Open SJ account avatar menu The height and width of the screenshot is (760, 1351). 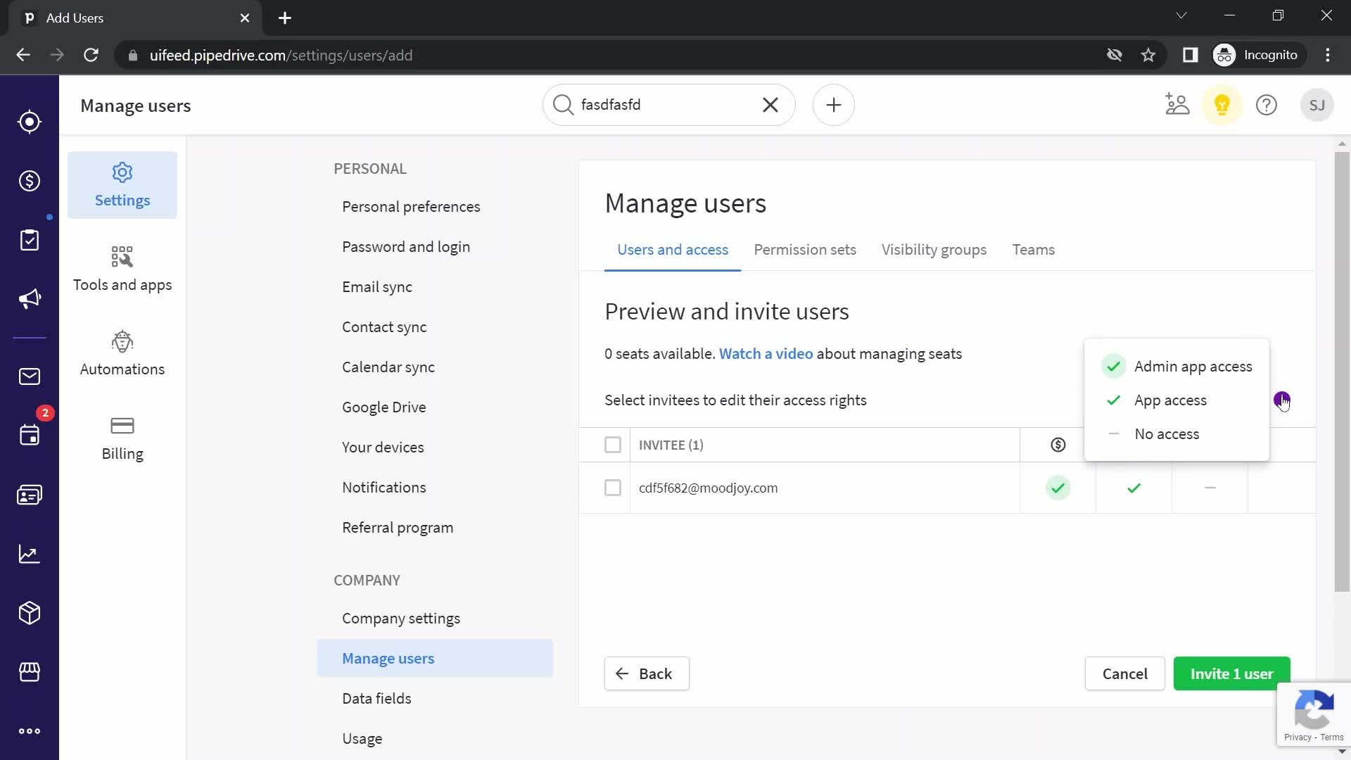[1317, 105]
